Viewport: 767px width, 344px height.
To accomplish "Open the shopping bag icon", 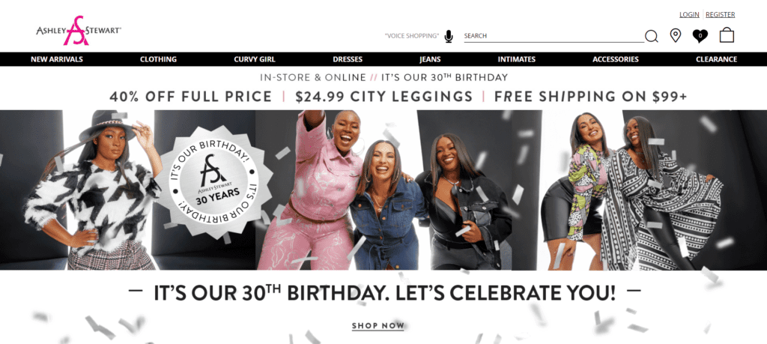I will 727,35.
